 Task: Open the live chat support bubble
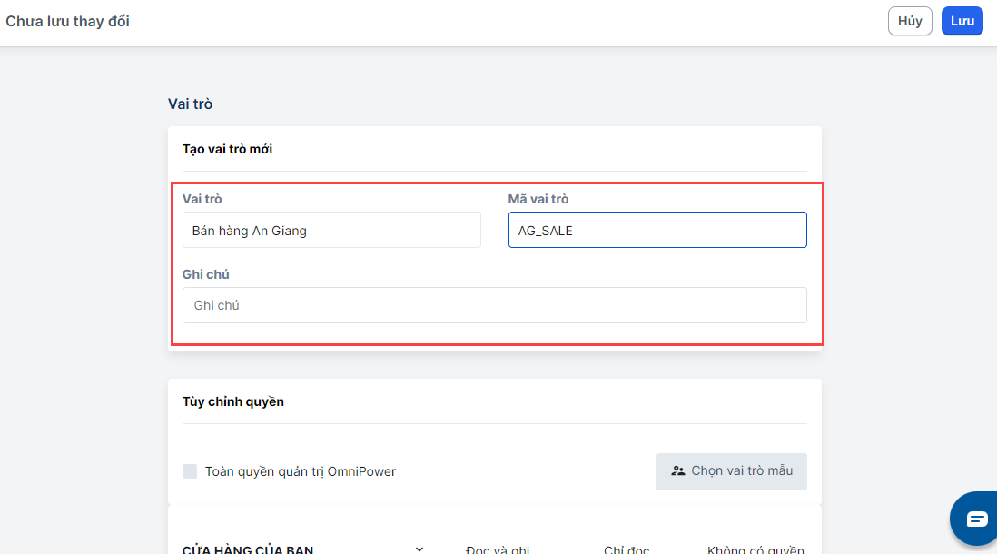(976, 519)
